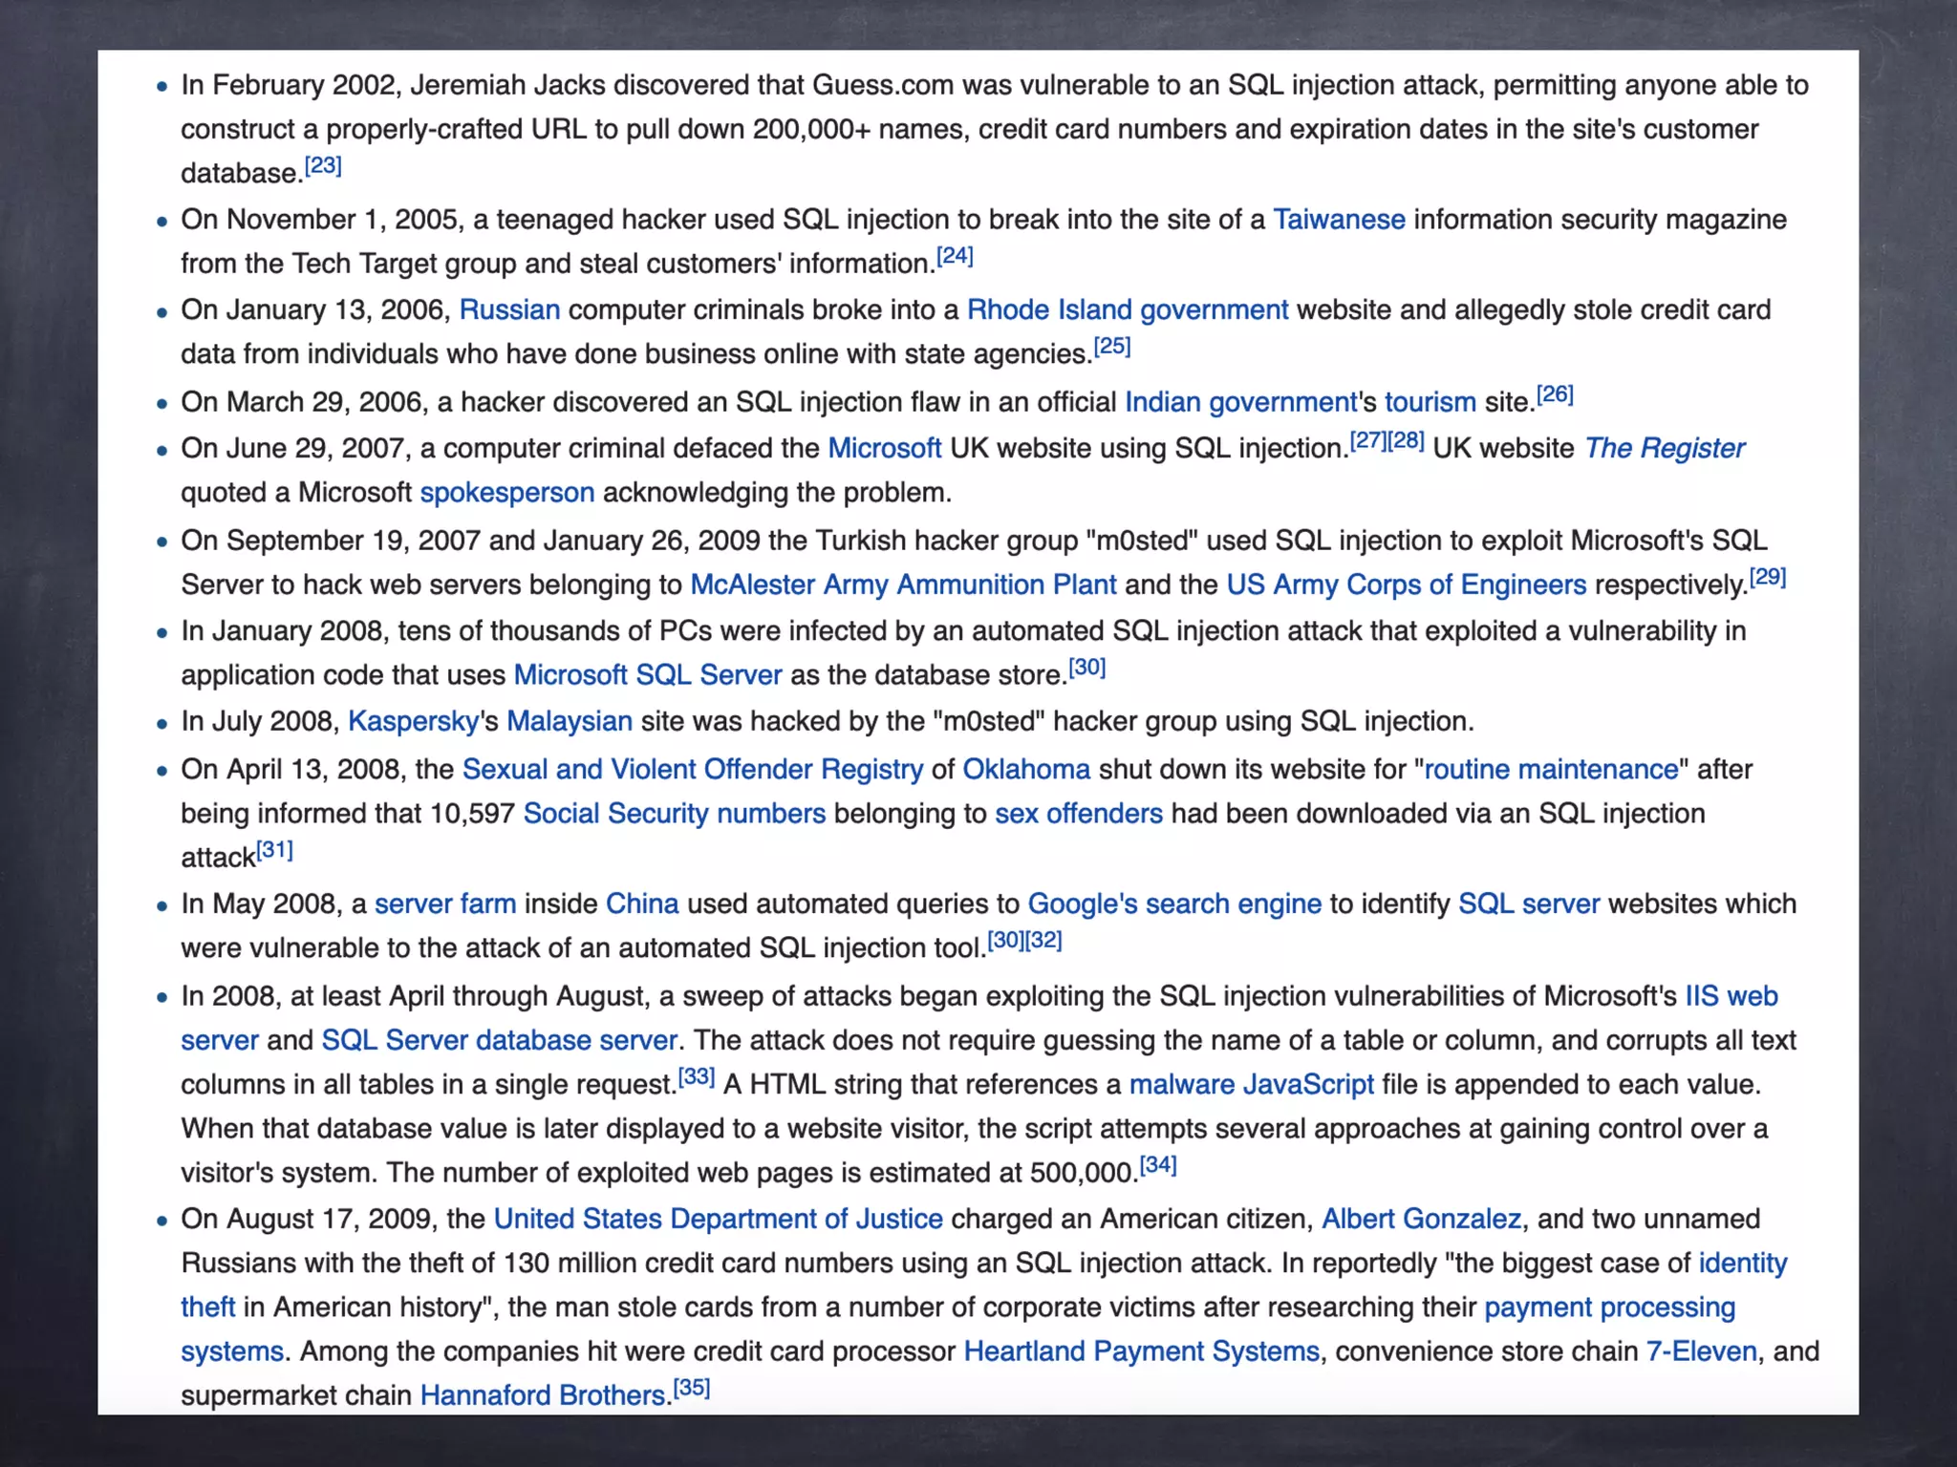Open the Indian government link
Screen dimensions: 1957x1467
pos(1240,402)
